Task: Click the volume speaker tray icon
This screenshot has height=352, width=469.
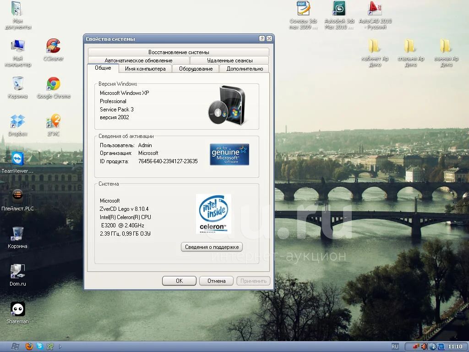Action: click(424, 346)
